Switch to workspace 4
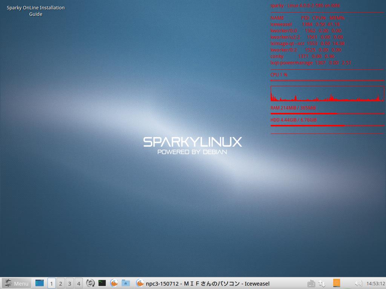Image resolution: width=386 pixels, height=289 pixels. click(79, 283)
